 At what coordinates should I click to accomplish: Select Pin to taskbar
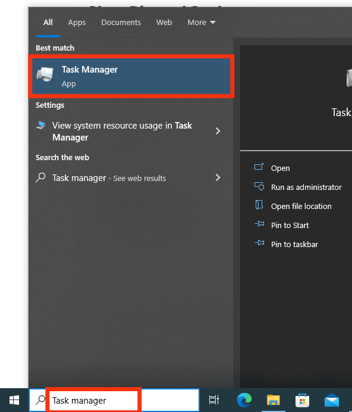[294, 244]
